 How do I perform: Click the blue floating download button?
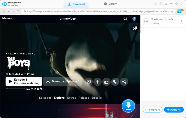click(128, 106)
